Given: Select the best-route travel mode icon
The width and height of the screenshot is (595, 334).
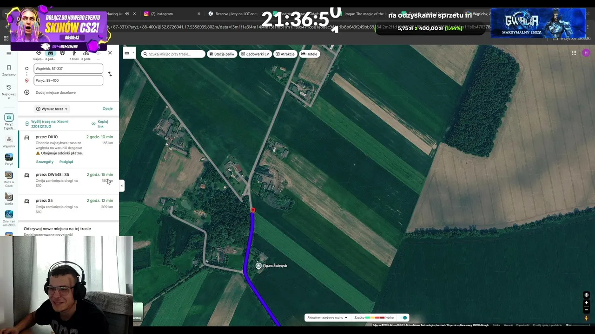Looking at the screenshot, I should [39, 53].
